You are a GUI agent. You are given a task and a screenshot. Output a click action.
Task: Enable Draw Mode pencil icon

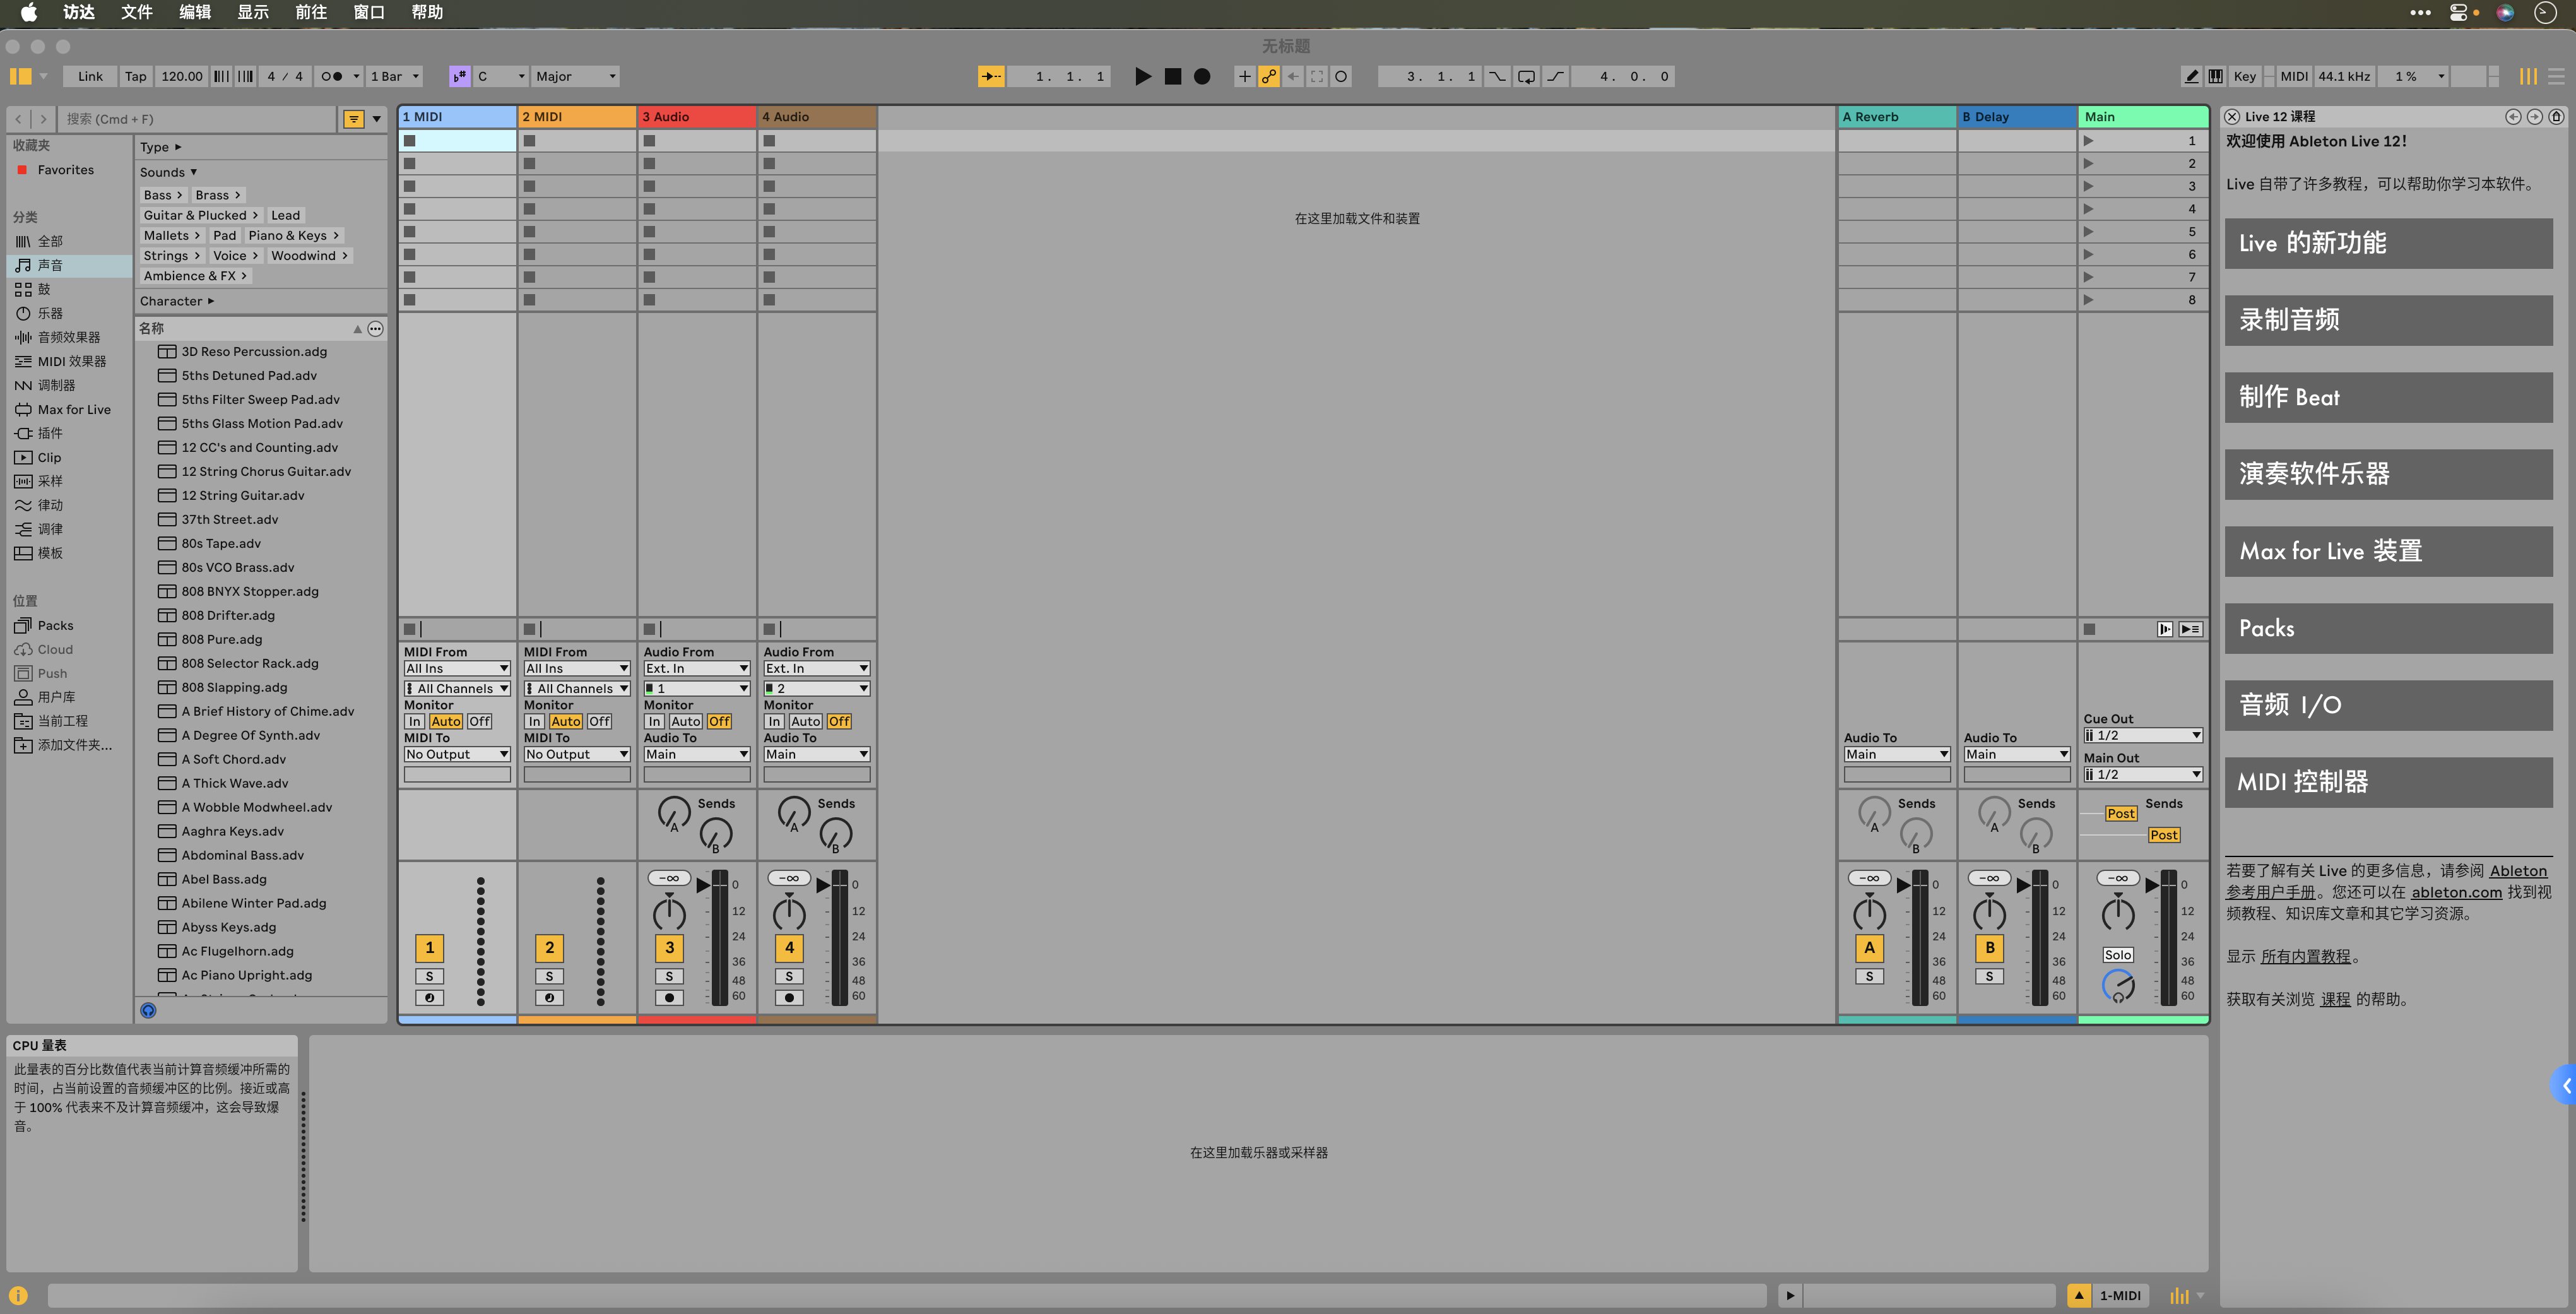(x=2191, y=76)
